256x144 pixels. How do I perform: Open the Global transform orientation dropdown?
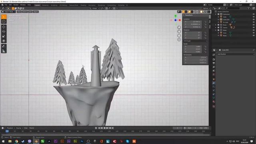94,8
